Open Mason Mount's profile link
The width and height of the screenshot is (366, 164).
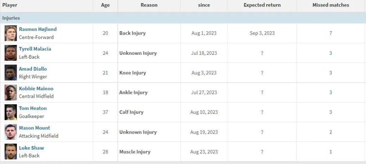pyautogui.click(x=34, y=128)
